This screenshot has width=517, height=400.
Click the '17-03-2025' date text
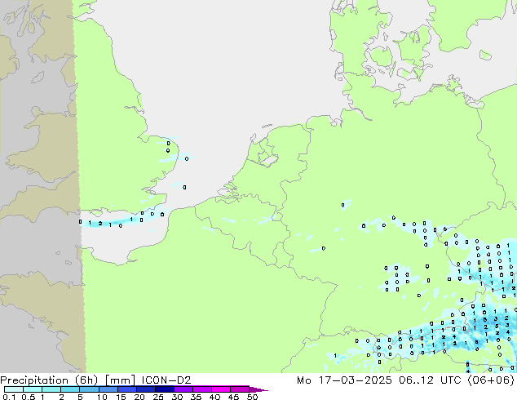coord(355,380)
